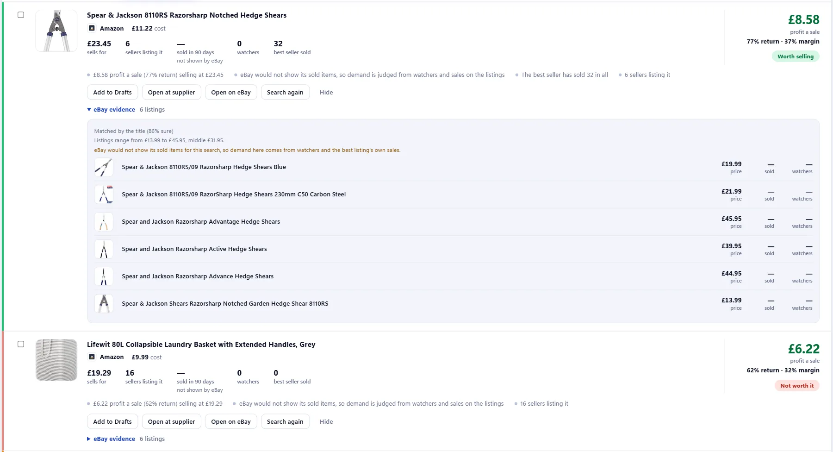833x452 pixels.
Task: Click the 'Worth selling' badge
Action: [x=796, y=56]
